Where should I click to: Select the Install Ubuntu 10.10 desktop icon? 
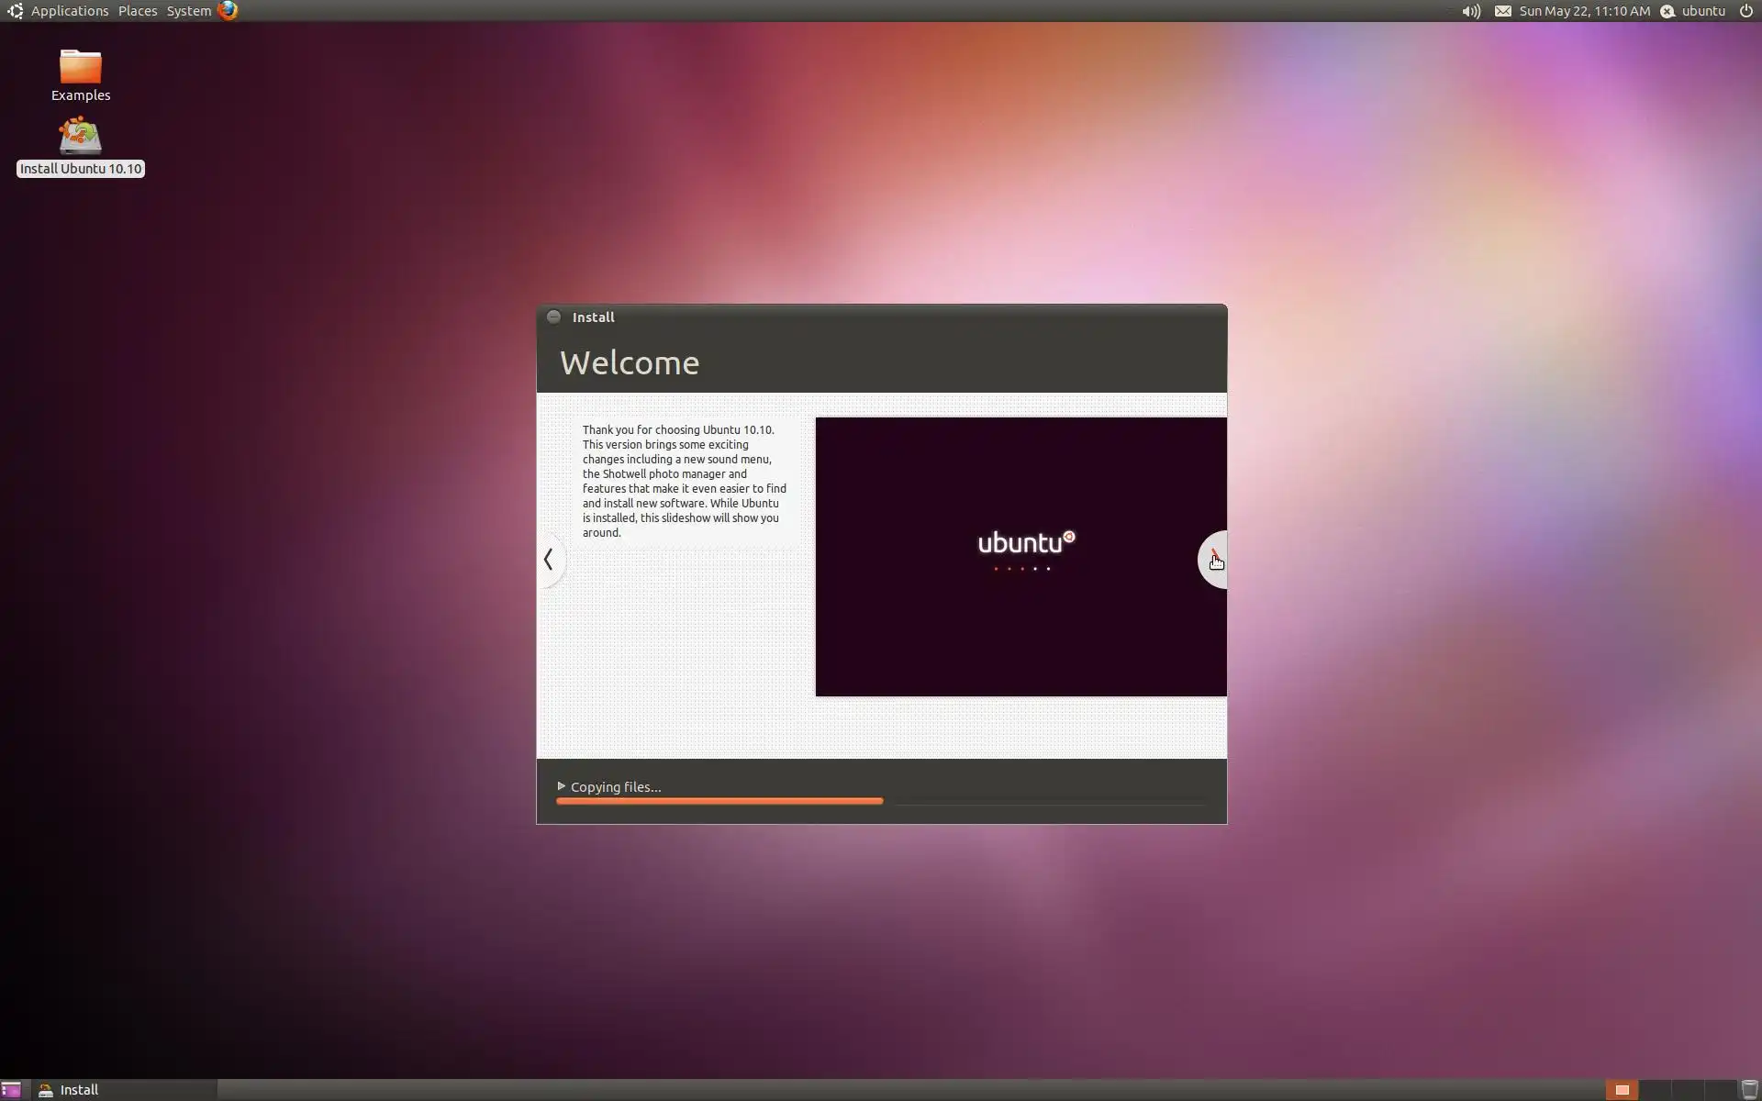tap(81, 138)
